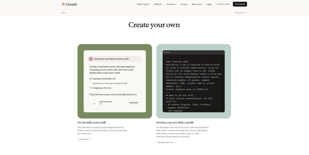Click the arrow on Read developer docs
This screenshot has height=155, width=309.
pyautogui.click(x=175, y=142)
